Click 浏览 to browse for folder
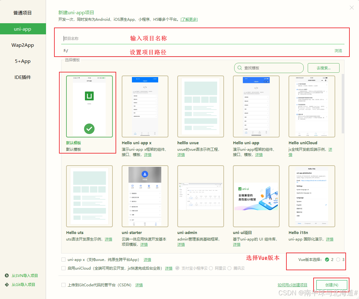This screenshot has width=359, height=299. (338, 51)
